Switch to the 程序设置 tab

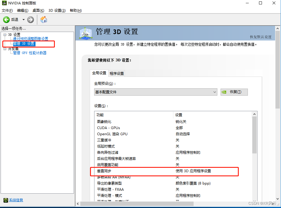pyautogui.click(x=117, y=74)
